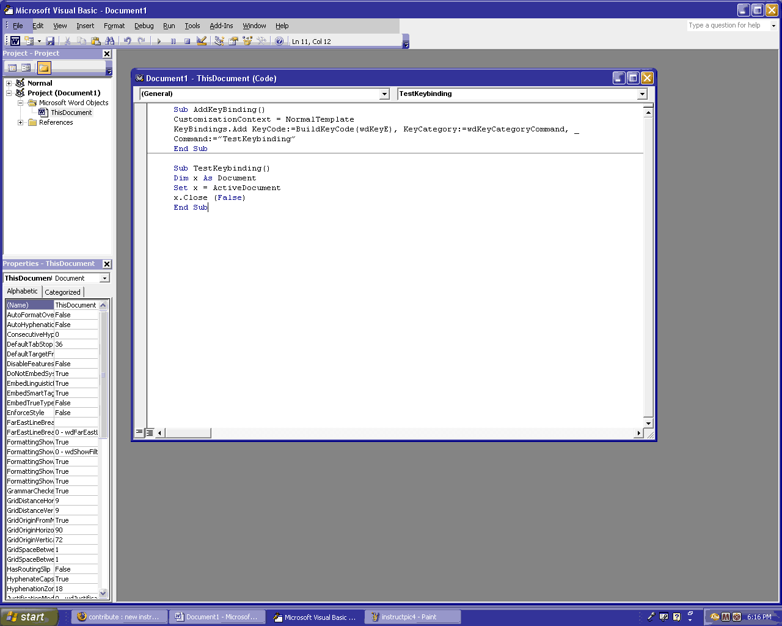This screenshot has height=626, width=782.
Task: Open the Debug menu
Action: tap(144, 26)
